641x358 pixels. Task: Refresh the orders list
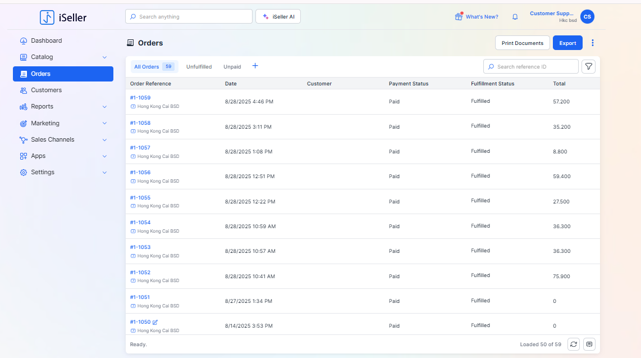(574, 345)
